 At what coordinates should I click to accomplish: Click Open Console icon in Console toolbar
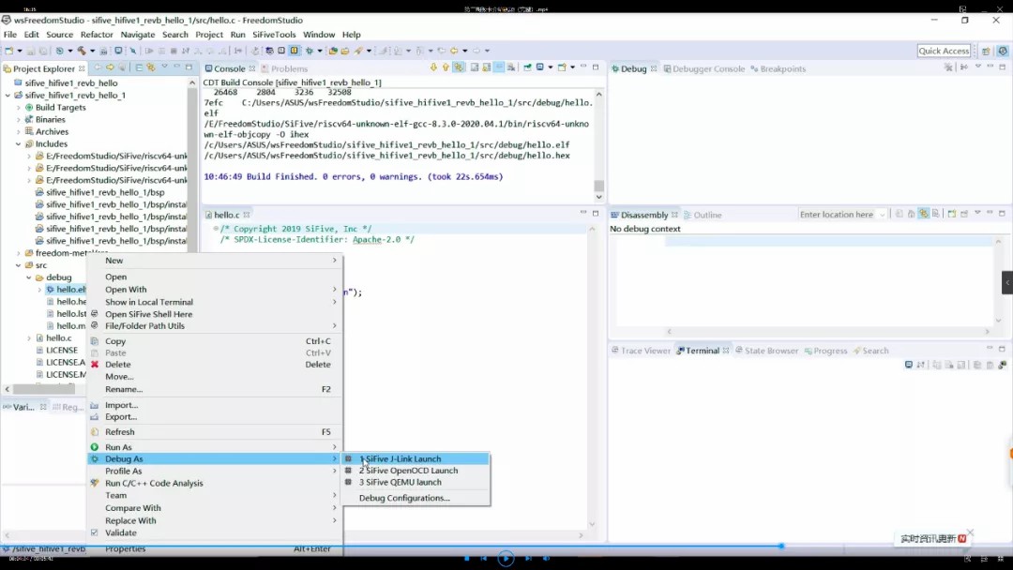click(562, 67)
